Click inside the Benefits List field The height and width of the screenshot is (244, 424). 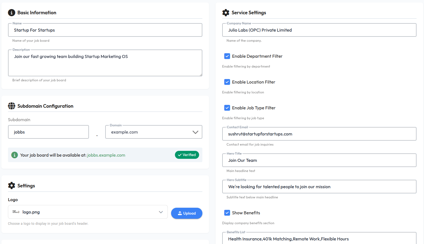coord(319,239)
